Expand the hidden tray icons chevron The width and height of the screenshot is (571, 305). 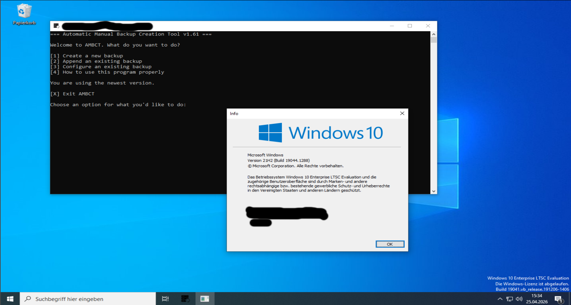point(500,299)
